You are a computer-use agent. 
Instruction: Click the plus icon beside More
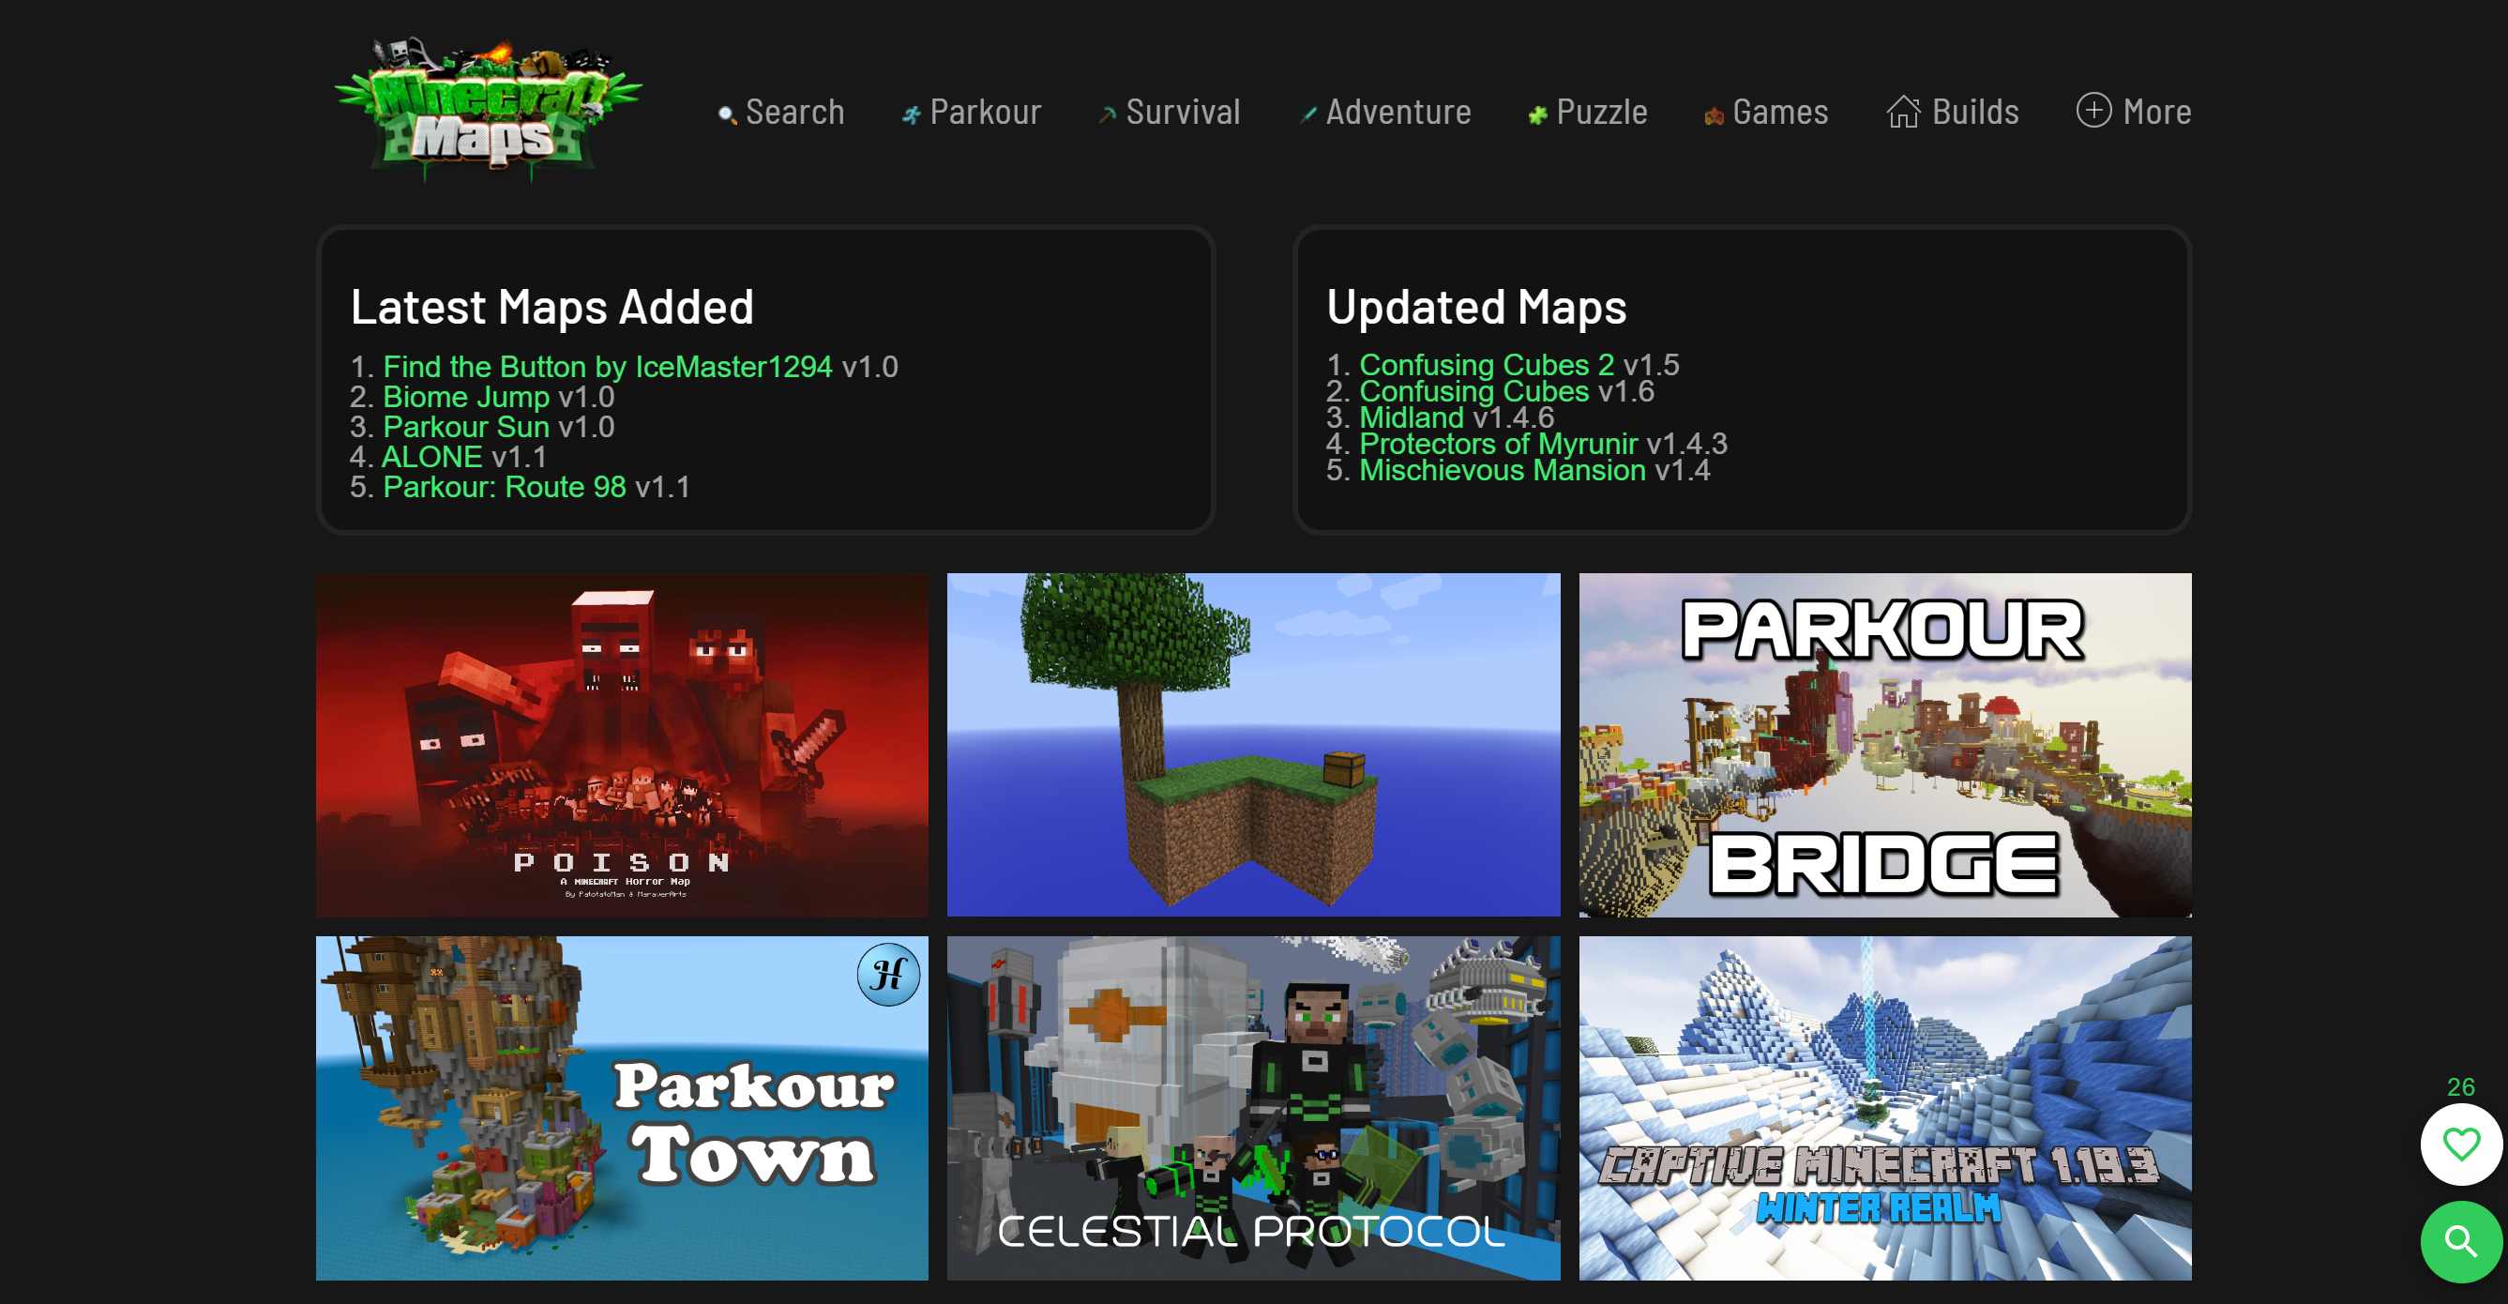click(2094, 112)
